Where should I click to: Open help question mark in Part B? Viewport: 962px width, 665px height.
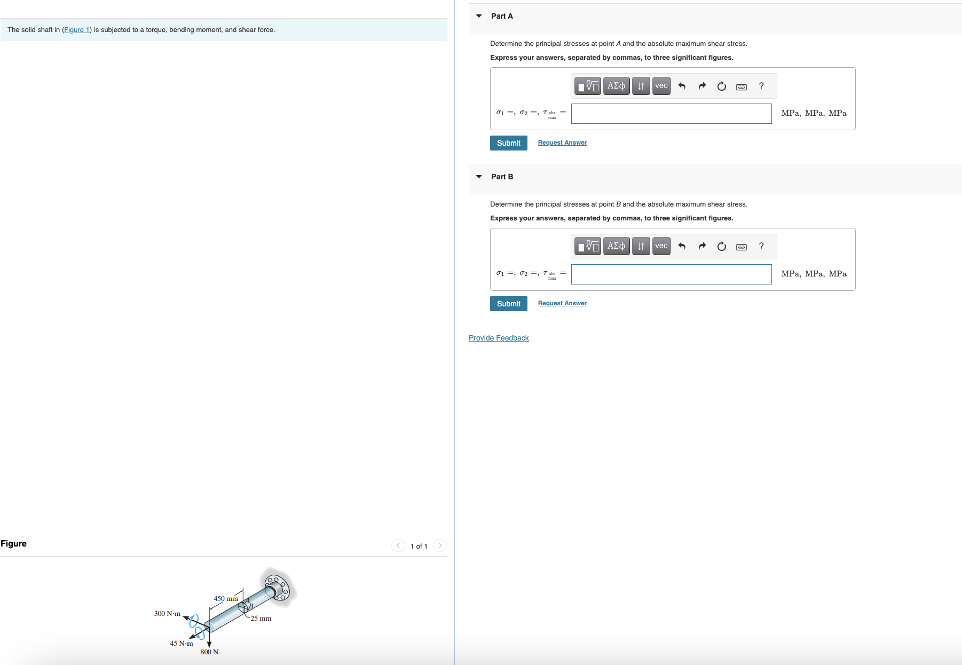point(761,246)
